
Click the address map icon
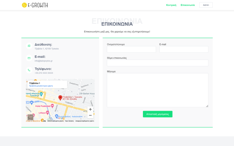[29, 46]
